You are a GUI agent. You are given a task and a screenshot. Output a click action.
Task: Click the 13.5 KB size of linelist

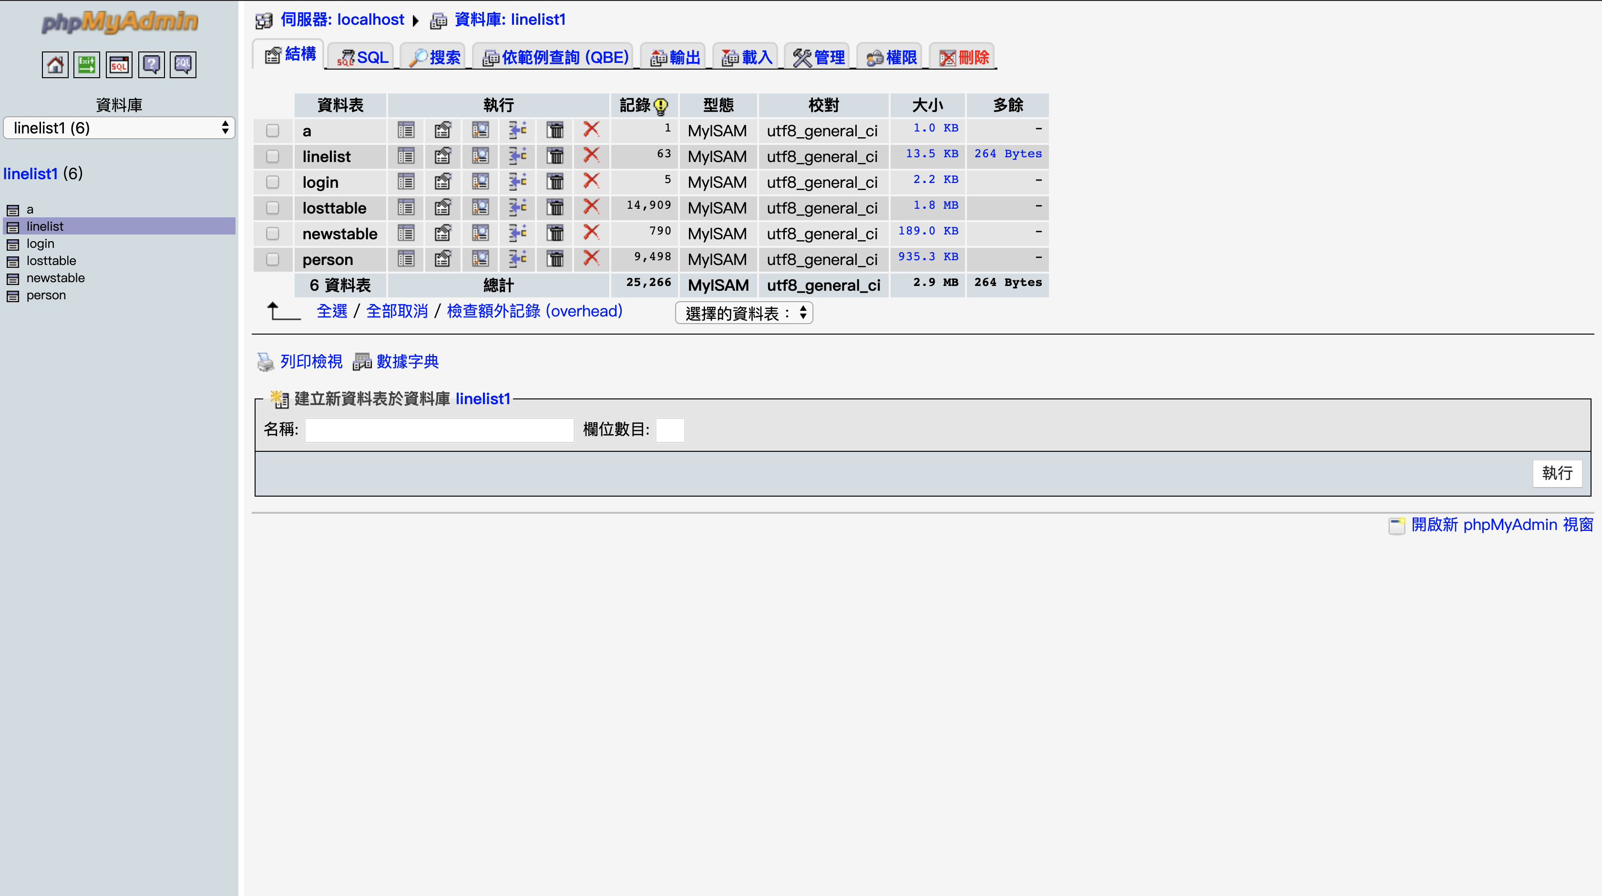(x=932, y=153)
